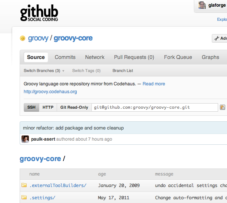Click the 'undo accidental settings' commit message
The image size is (227, 203).
[x=191, y=186]
